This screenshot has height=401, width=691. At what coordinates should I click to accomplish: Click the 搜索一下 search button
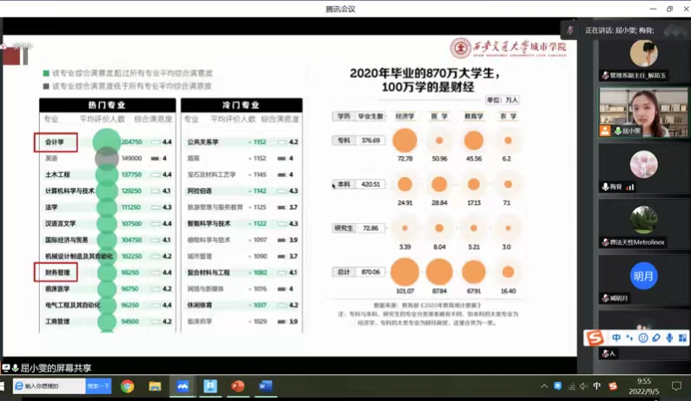pos(98,386)
